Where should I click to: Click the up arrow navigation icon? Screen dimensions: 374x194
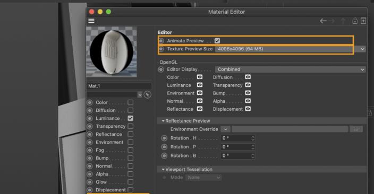point(343,21)
